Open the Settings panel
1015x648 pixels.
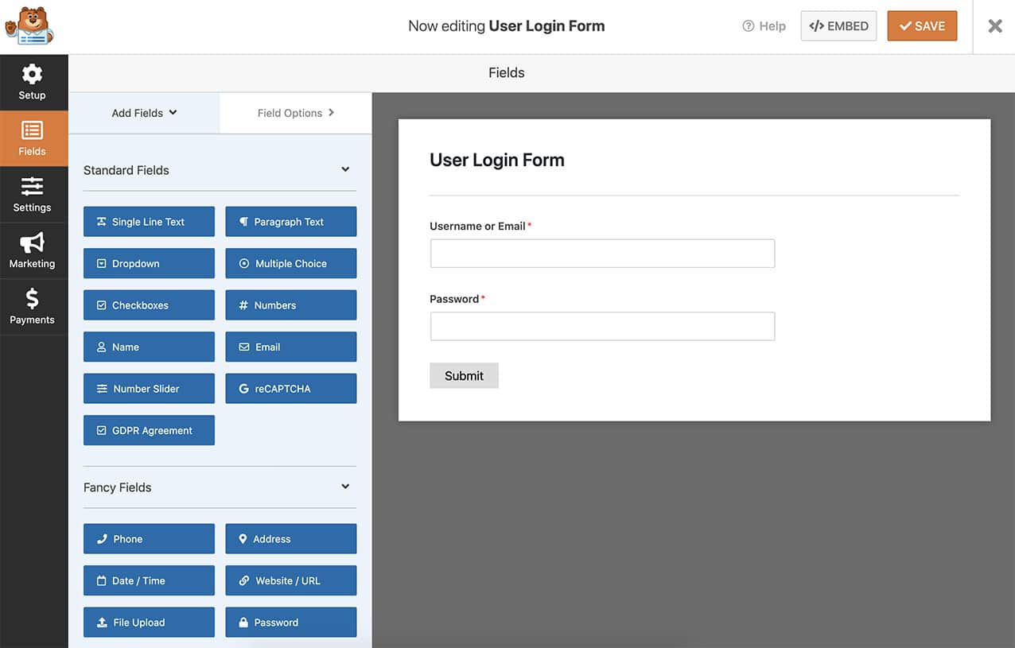point(33,194)
